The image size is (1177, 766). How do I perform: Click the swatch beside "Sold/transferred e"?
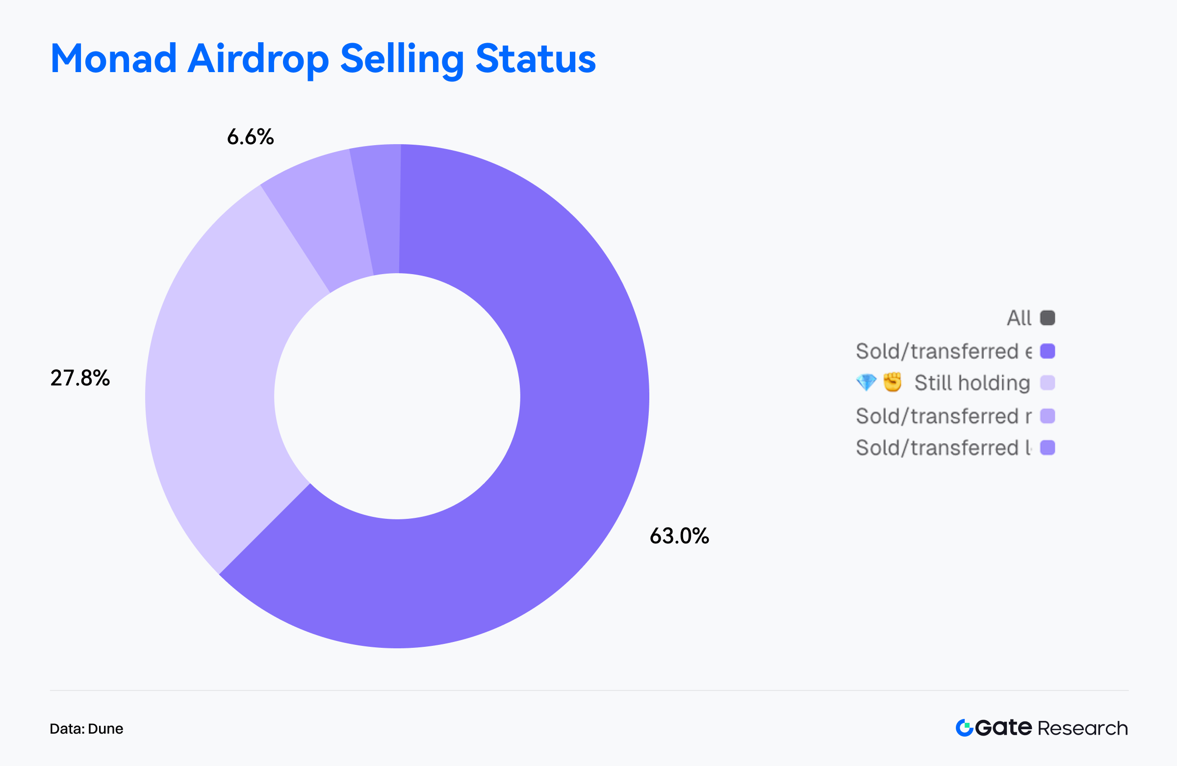(x=1048, y=351)
